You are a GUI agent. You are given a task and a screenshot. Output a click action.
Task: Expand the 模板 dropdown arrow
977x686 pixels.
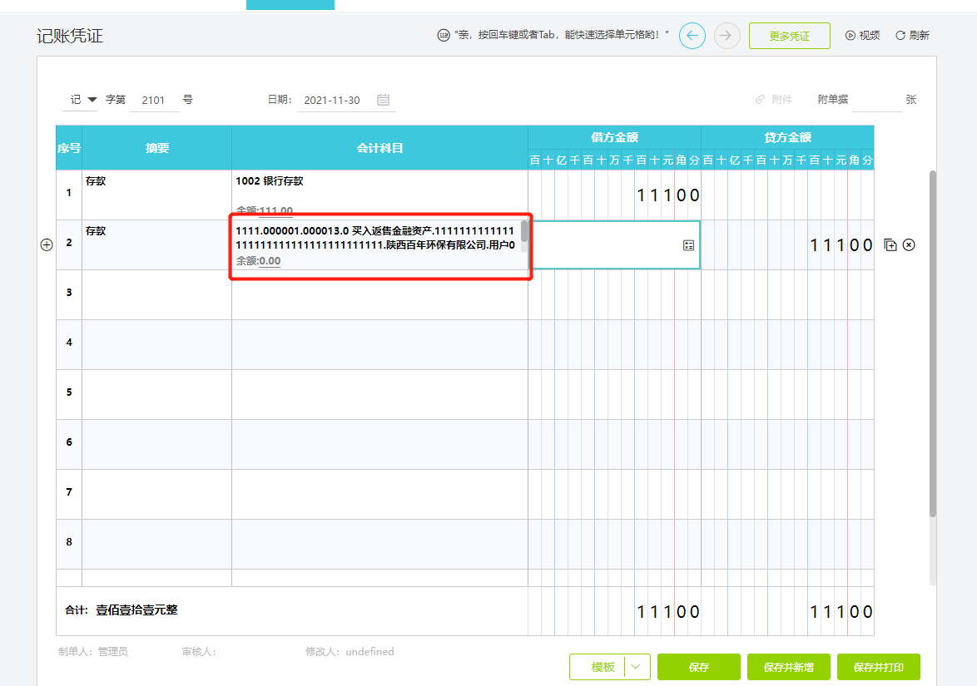(637, 667)
